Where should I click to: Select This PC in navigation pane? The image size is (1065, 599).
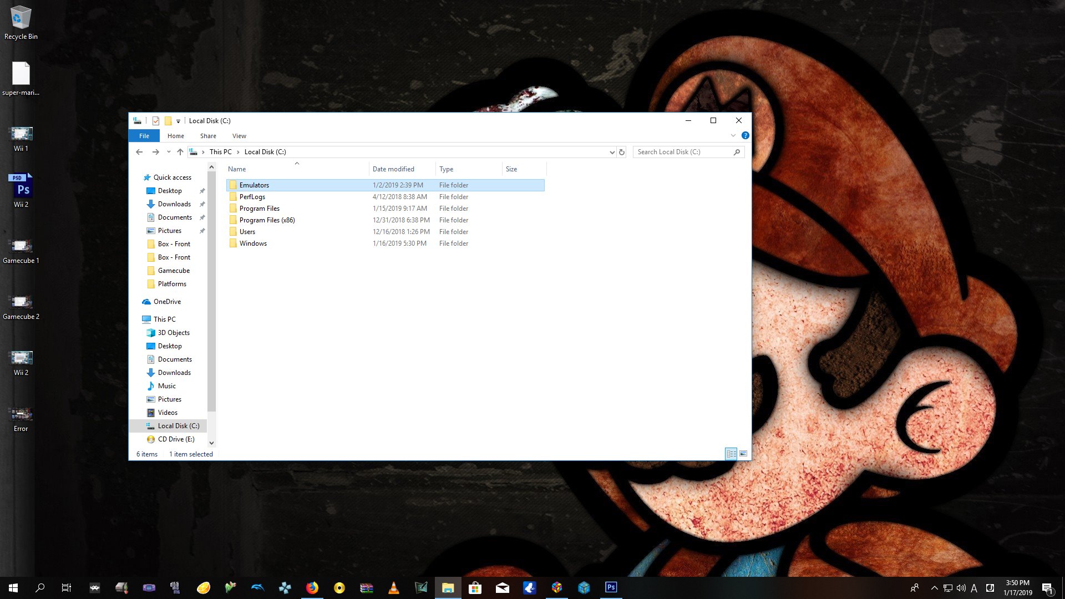(x=164, y=319)
